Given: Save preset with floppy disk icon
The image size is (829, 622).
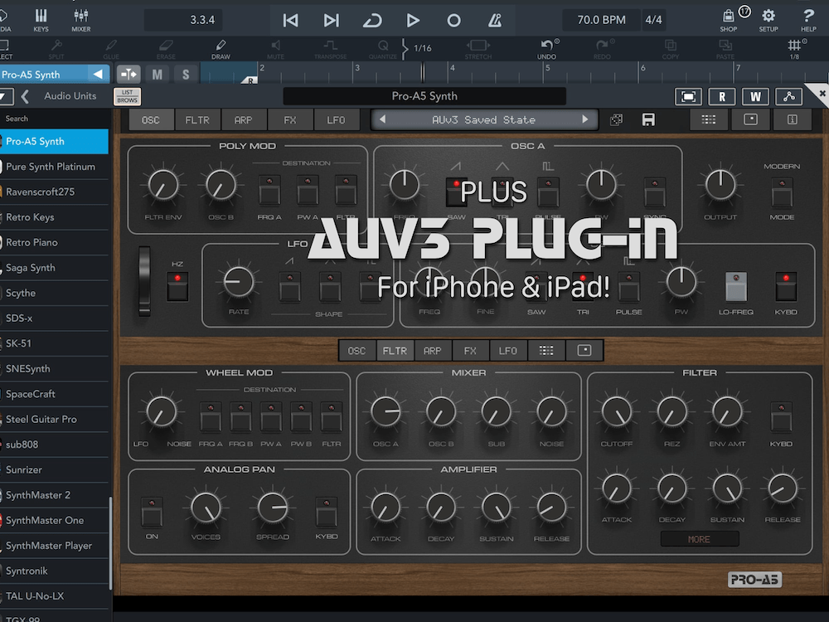Looking at the screenshot, I should coord(648,119).
